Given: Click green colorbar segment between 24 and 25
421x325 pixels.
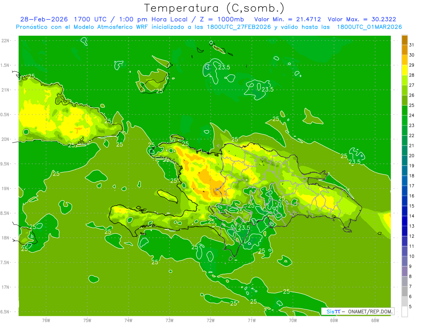Looking at the screenshot, I should 405,110.
